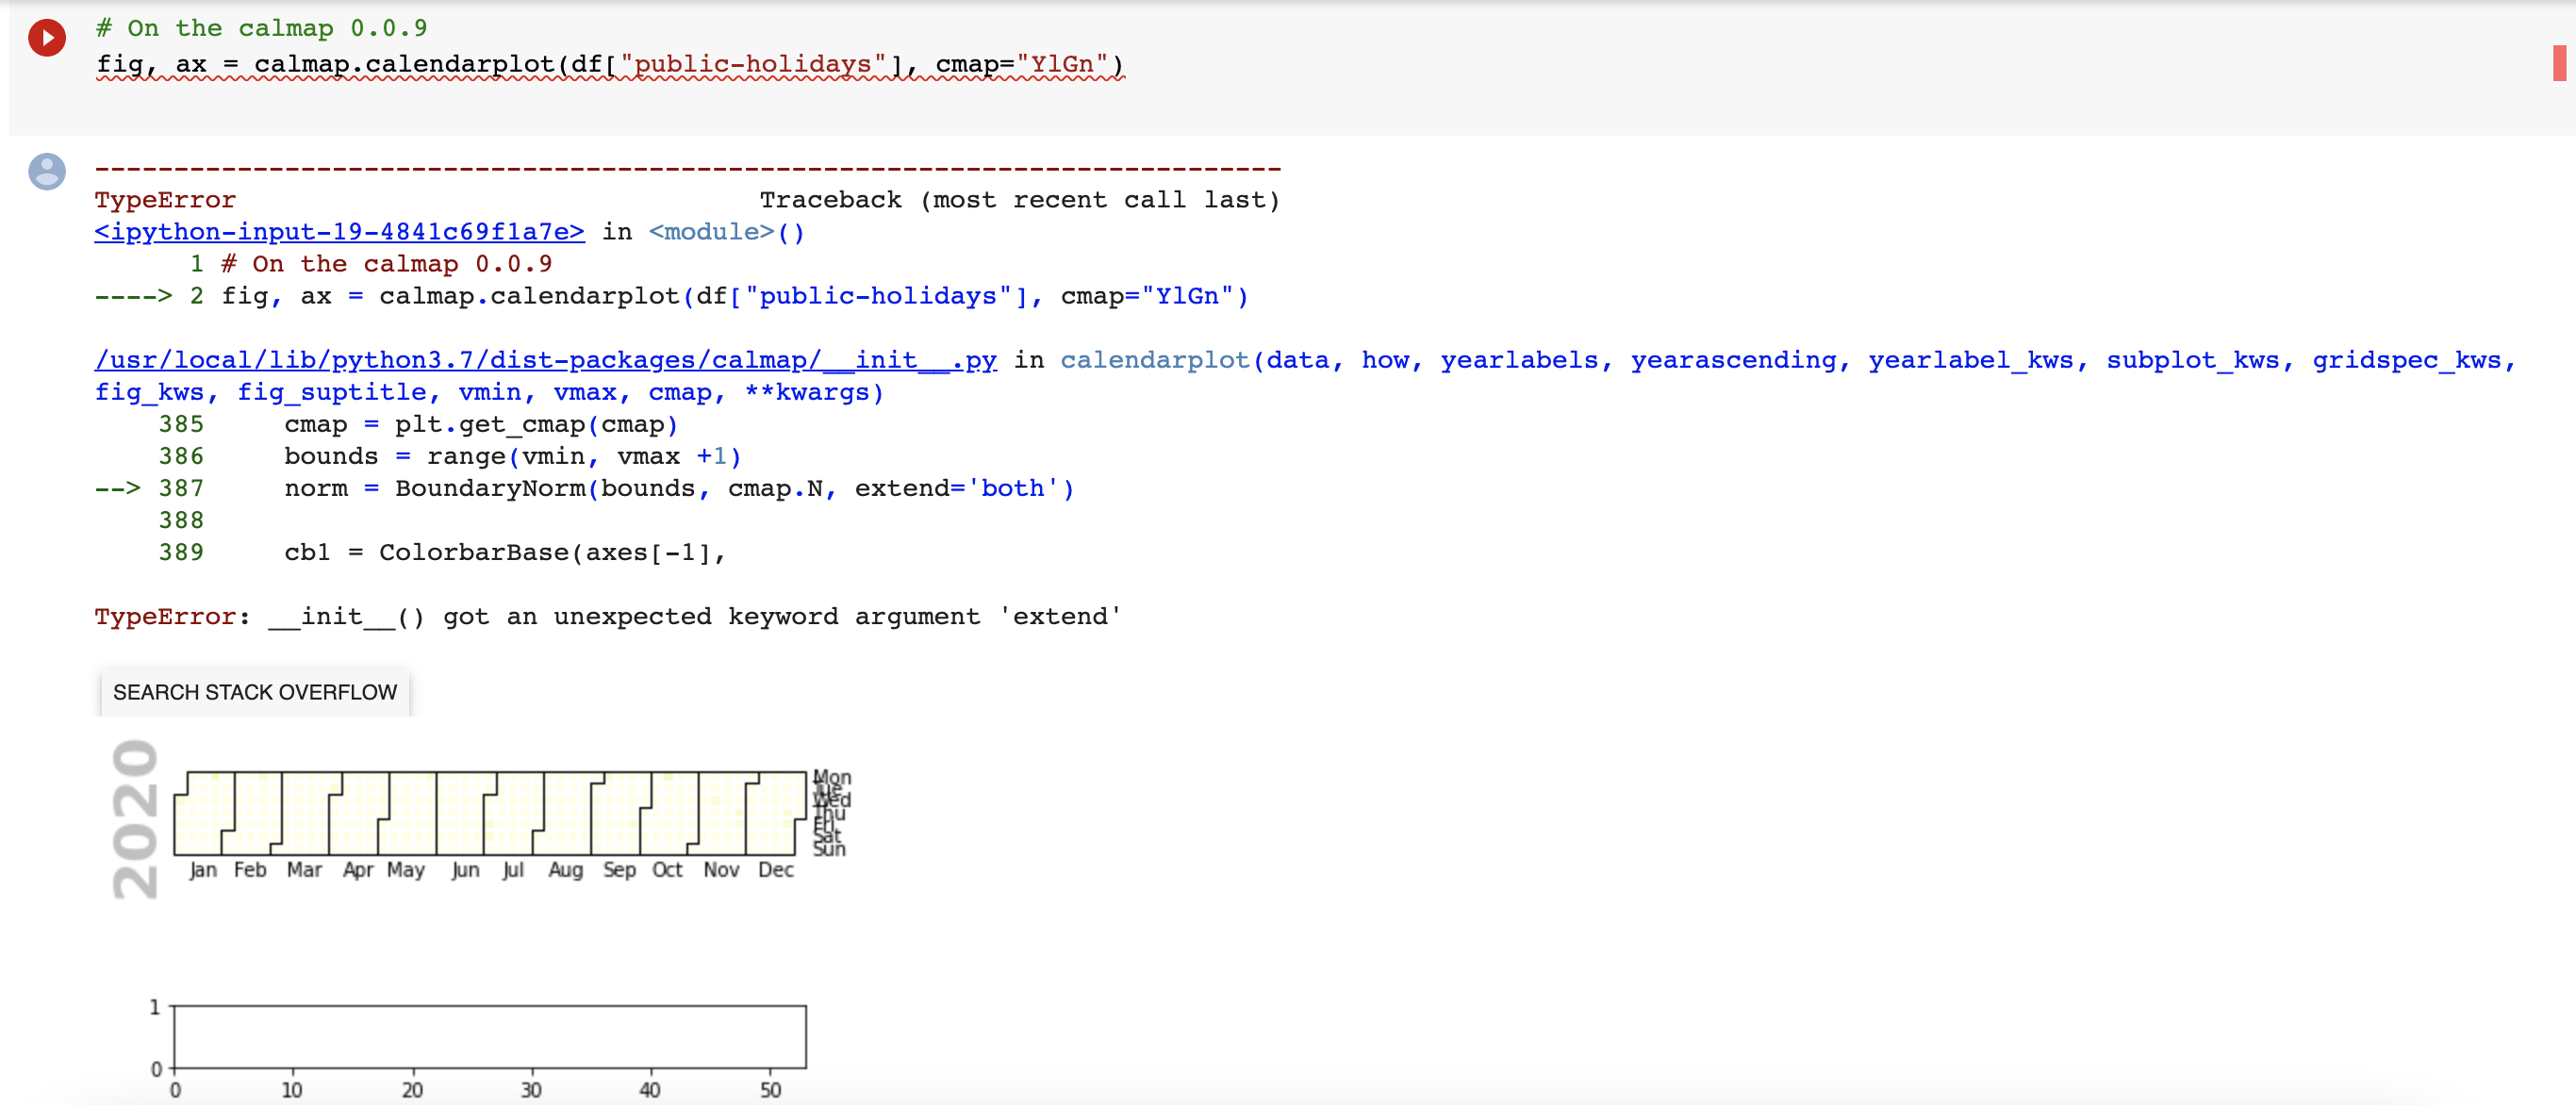Click the 50 tick label on the colorbar axis

(770, 1090)
